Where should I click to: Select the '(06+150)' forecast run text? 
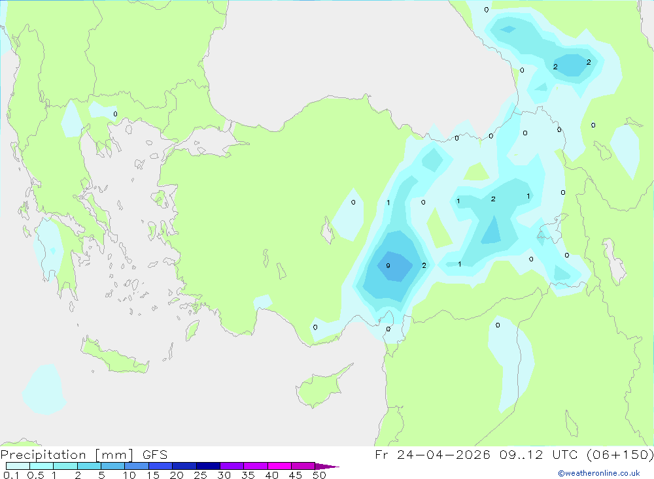click(620, 454)
